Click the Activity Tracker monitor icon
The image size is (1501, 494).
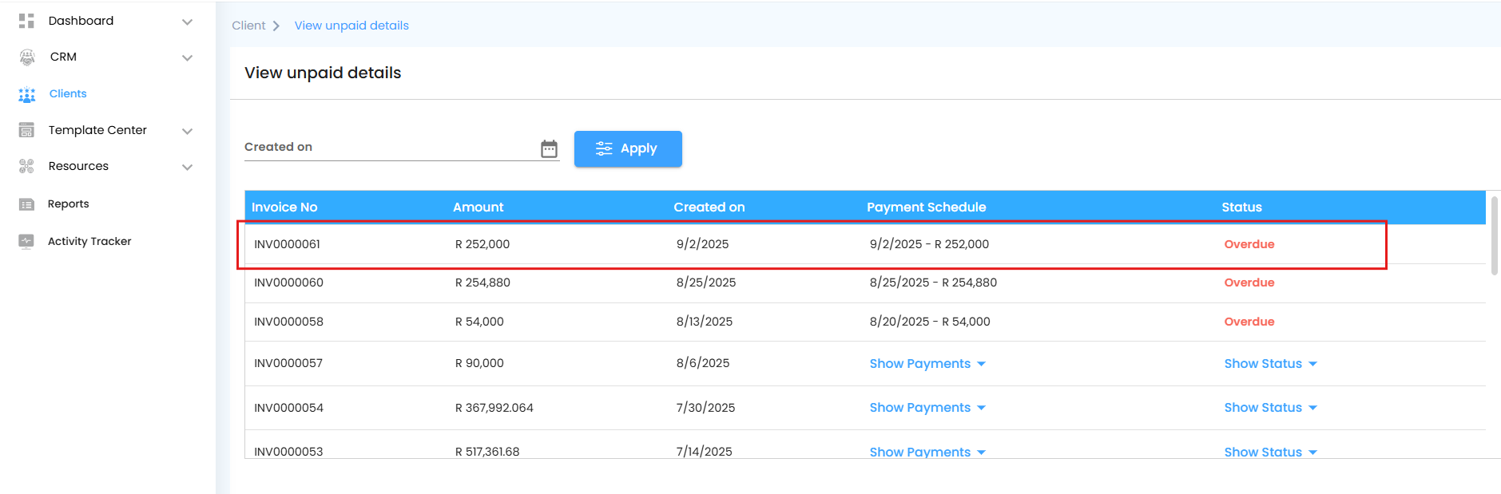coord(26,241)
